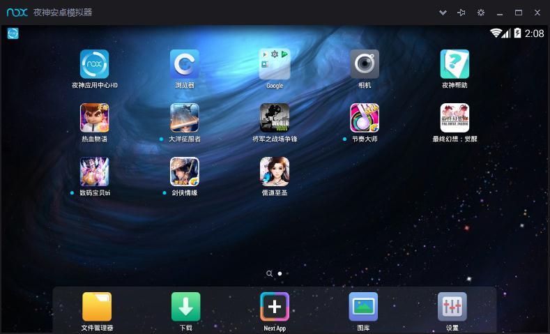Screen dimensions: 550x334
Task: Click the 夜神安卓模拟器 title text
Action: [x=63, y=13]
